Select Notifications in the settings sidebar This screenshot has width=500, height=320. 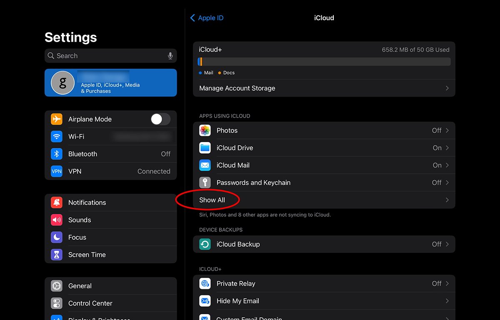point(87,202)
